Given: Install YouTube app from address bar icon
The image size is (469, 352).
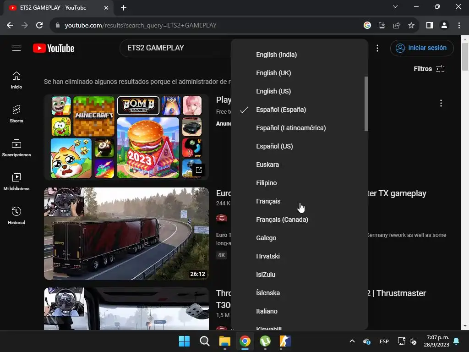Looking at the screenshot, I should coord(382,26).
